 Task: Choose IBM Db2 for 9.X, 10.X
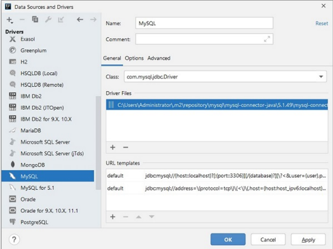pyautogui.click(x=48, y=119)
